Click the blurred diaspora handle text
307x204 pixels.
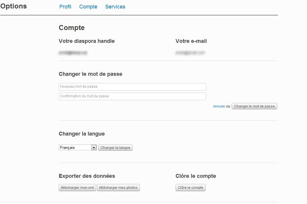(73, 53)
